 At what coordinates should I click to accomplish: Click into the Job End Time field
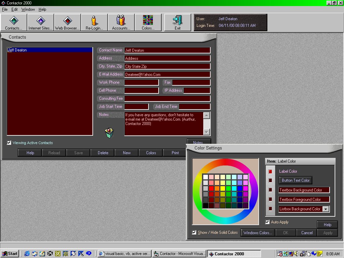click(195, 106)
